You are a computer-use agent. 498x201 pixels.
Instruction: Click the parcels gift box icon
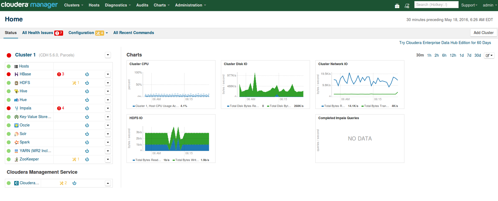click(x=397, y=6)
